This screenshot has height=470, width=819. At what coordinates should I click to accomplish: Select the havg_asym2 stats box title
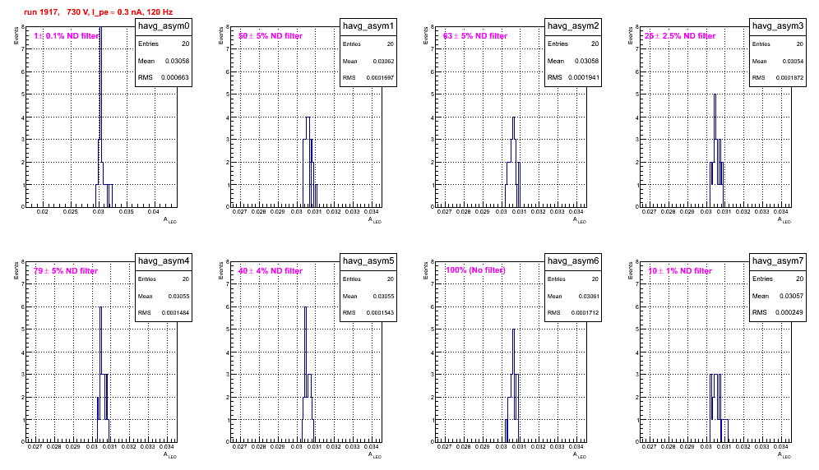coord(573,25)
